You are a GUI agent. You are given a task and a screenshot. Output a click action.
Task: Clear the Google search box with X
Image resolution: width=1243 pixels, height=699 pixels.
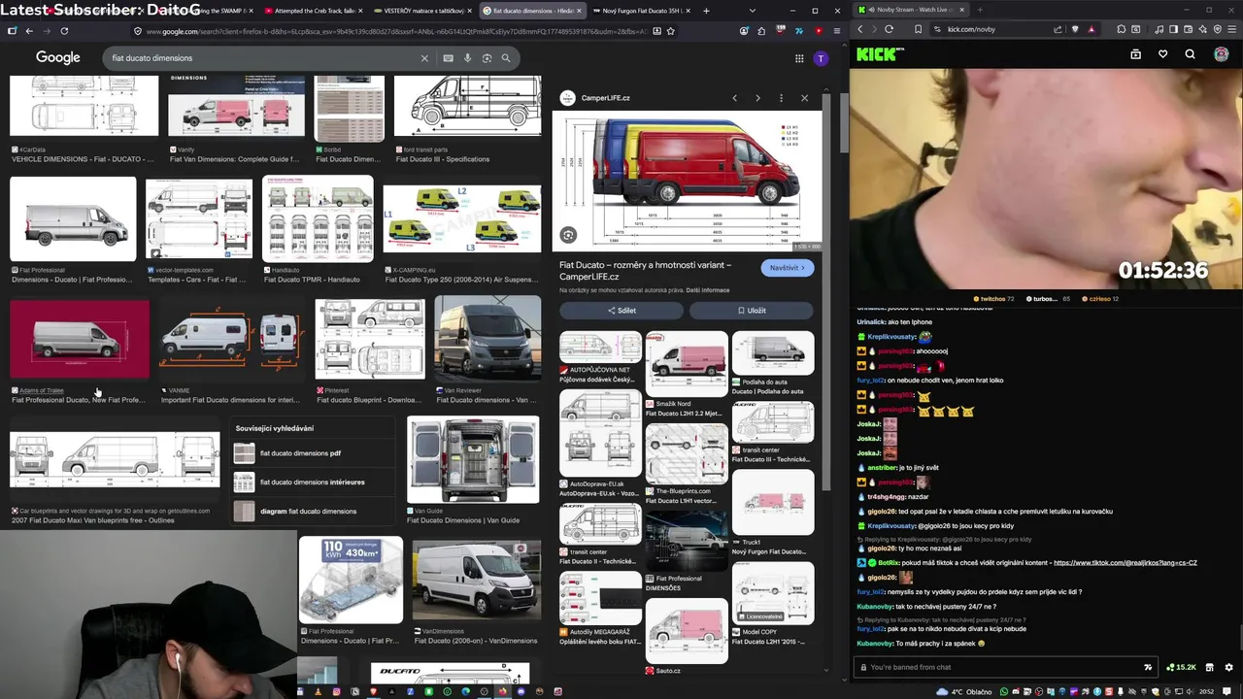click(x=424, y=58)
